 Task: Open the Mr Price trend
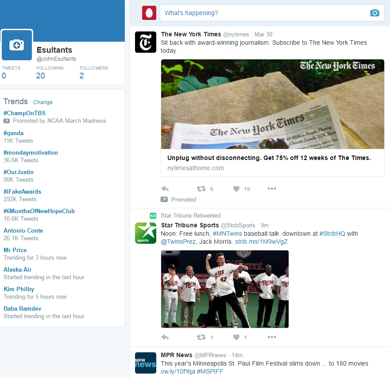tap(15, 250)
